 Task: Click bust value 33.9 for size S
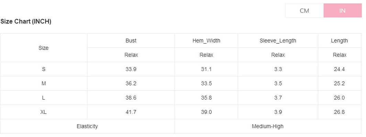tap(131, 70)
